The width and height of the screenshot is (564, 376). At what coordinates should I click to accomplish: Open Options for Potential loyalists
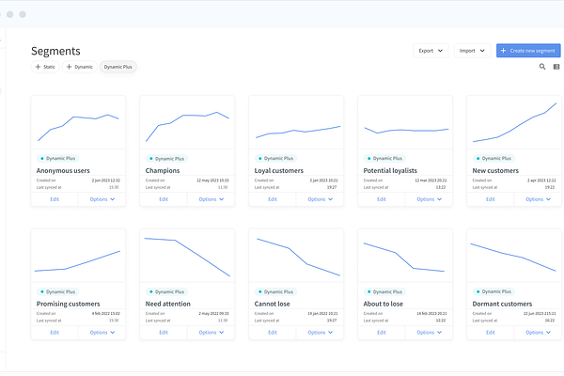430,199
